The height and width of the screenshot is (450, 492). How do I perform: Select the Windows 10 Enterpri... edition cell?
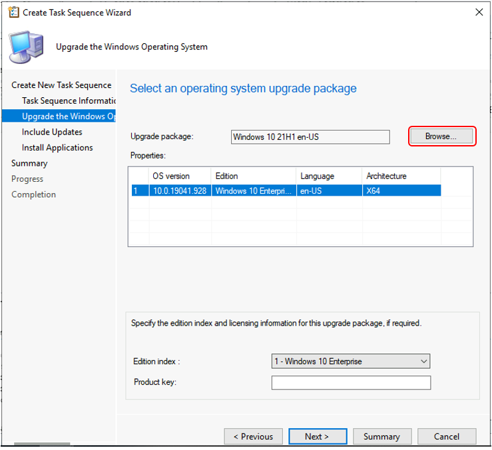254,190
